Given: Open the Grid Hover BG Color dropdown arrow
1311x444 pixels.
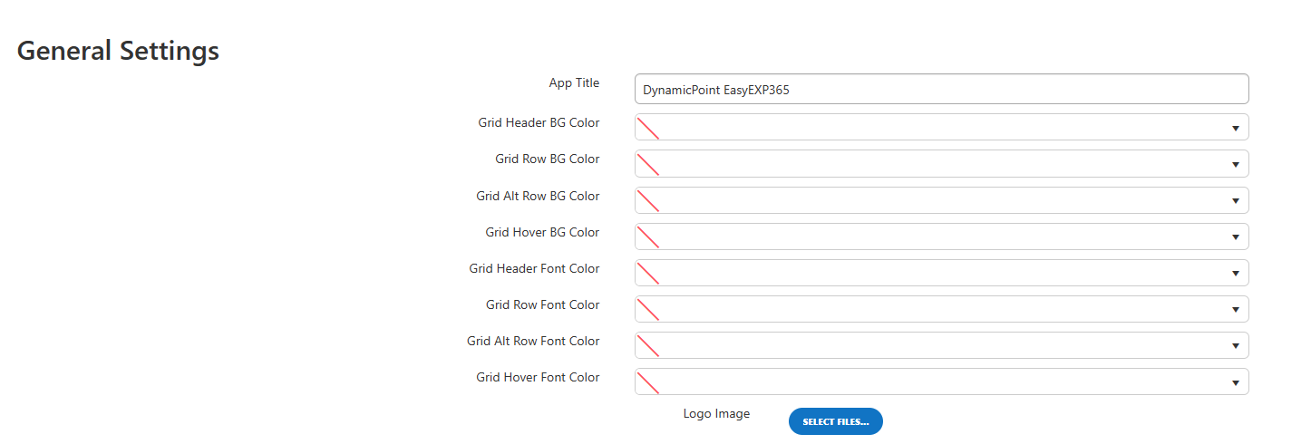Looking at the screenshot, I should (1235, 236).
